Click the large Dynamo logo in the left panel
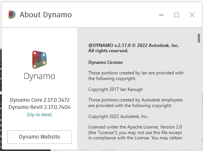This screenshot has width=203, height=151. [x=39, y=60]
